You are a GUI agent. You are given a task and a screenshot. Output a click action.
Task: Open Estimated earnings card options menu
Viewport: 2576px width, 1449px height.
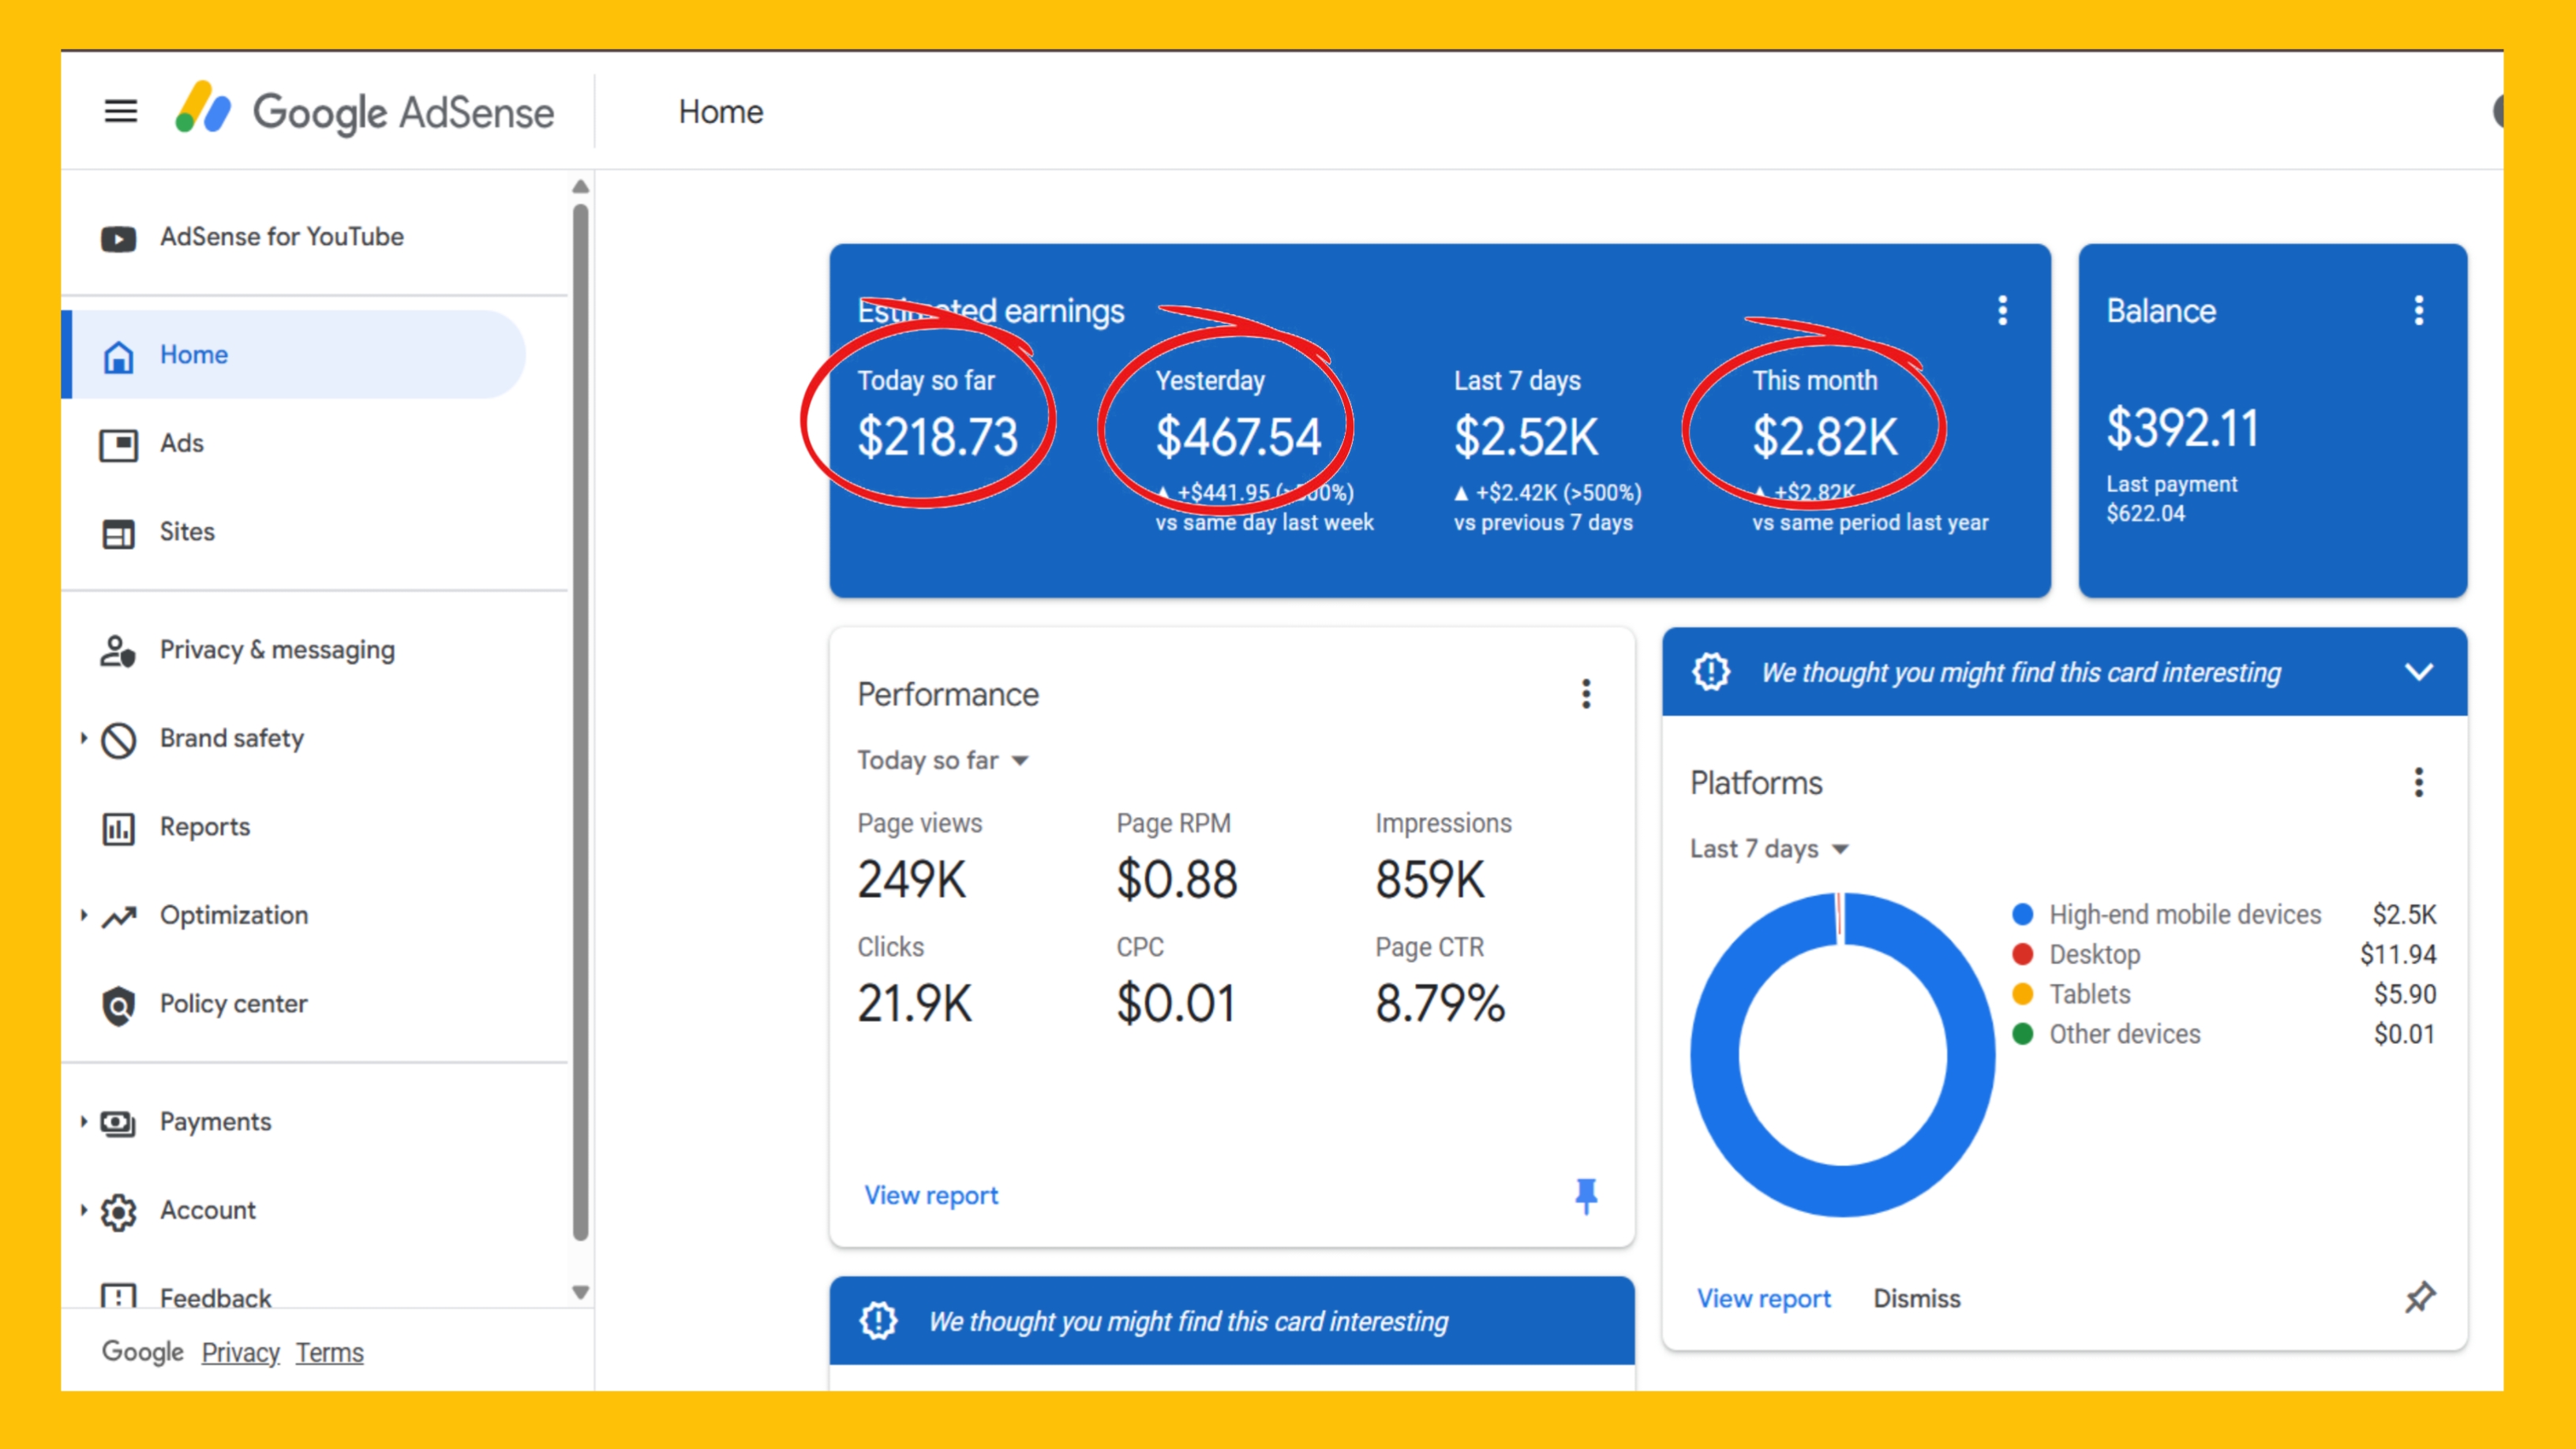click(2002, 311)
